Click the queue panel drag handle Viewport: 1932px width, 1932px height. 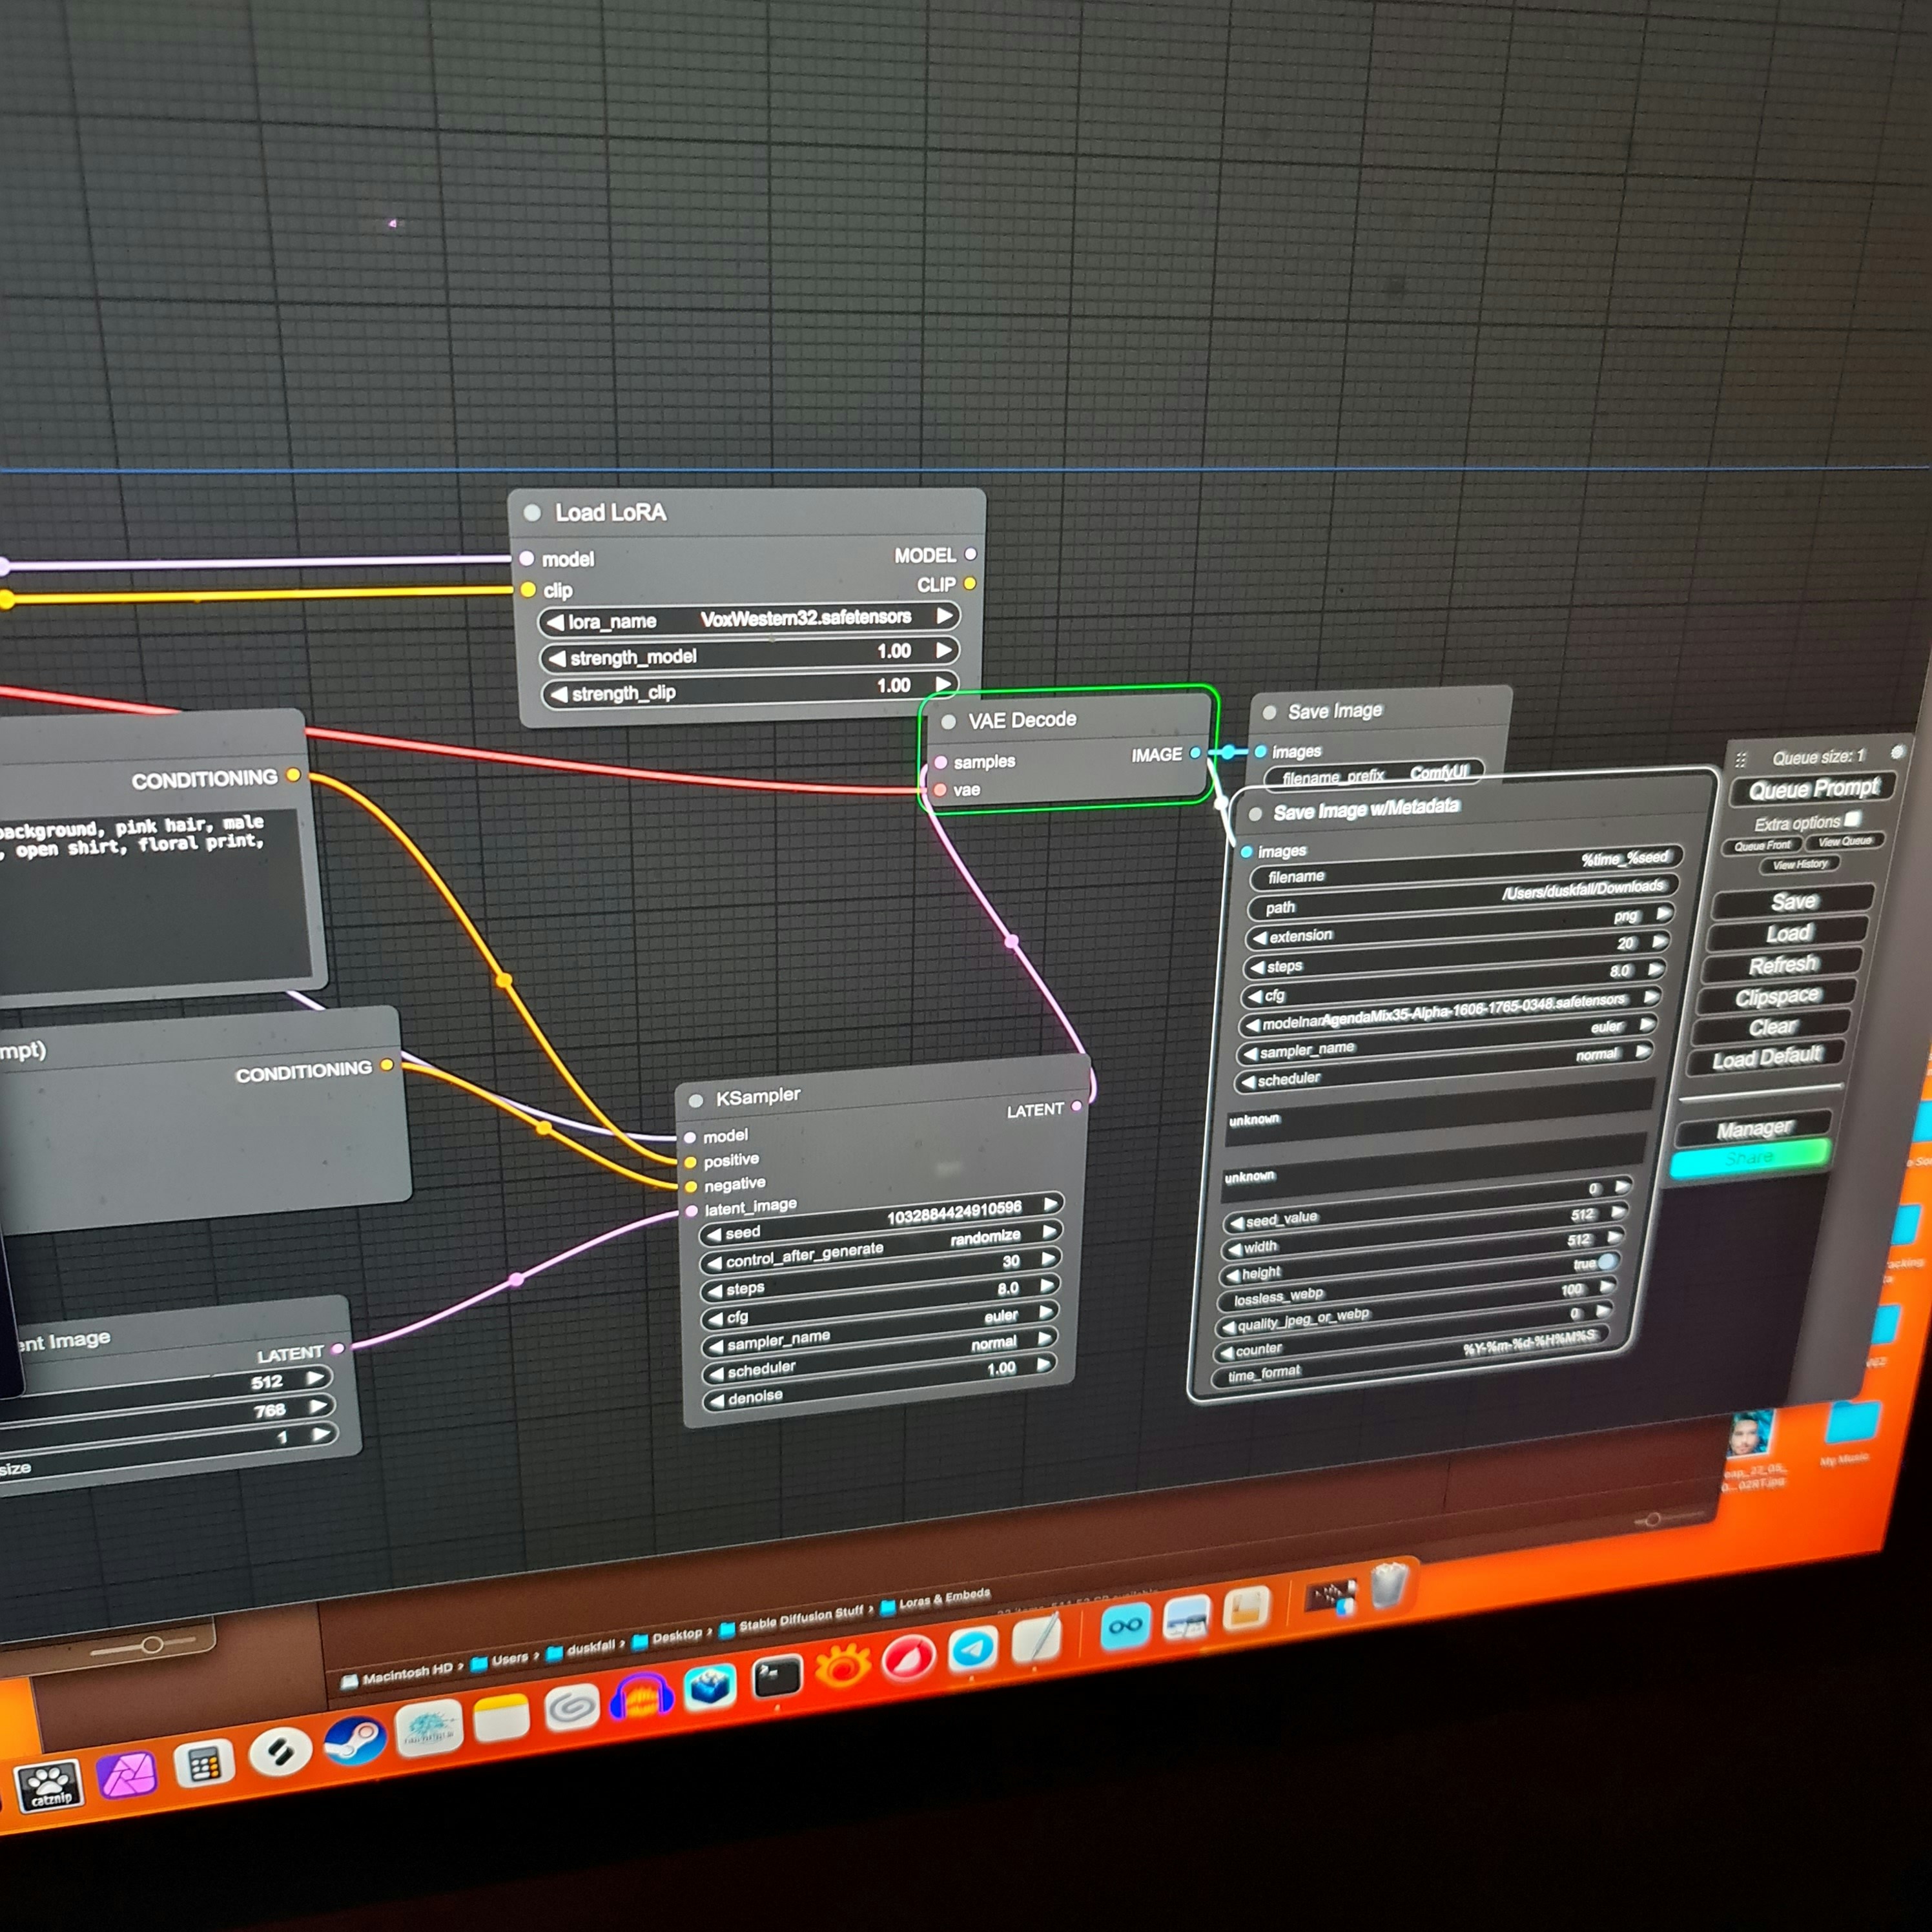pos(1741,760)
